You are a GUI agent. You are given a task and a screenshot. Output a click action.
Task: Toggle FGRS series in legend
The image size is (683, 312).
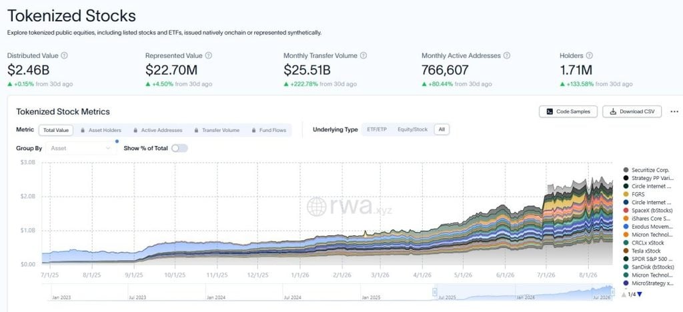634,194
